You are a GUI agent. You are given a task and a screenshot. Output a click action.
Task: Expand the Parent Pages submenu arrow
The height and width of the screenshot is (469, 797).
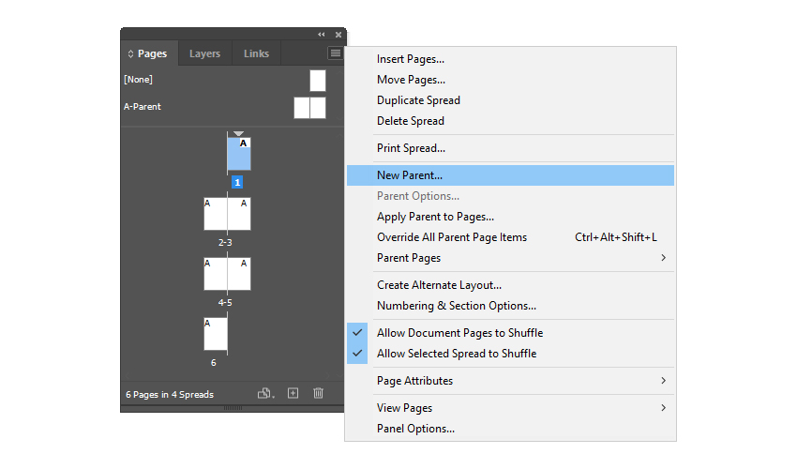point(663,258)
